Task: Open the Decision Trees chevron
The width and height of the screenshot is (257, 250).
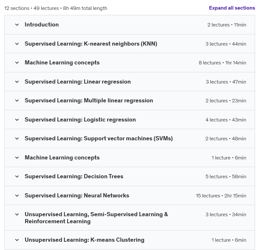Action: click(x=17, y=177)
